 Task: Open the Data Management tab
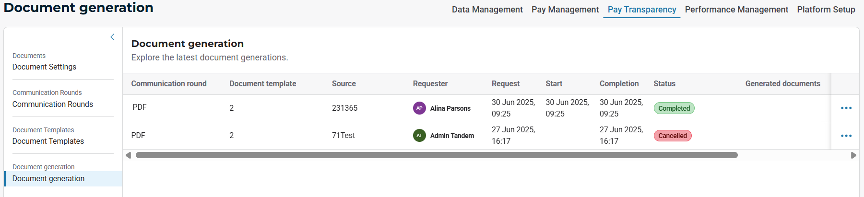pyautogui.click(x=487, y=10)
